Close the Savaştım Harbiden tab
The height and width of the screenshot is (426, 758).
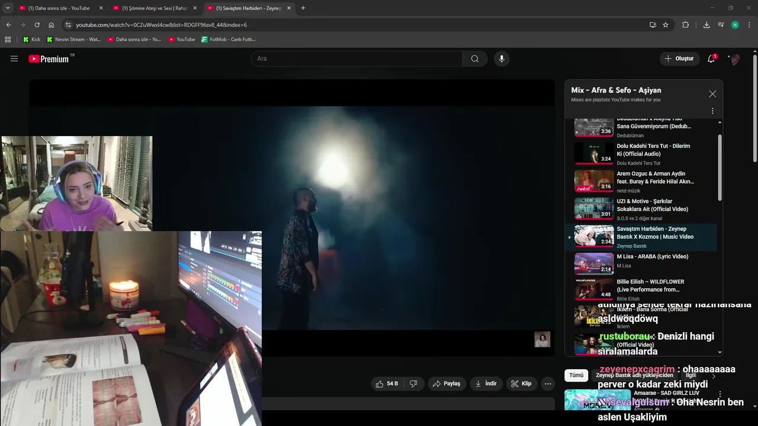point(288,8)
